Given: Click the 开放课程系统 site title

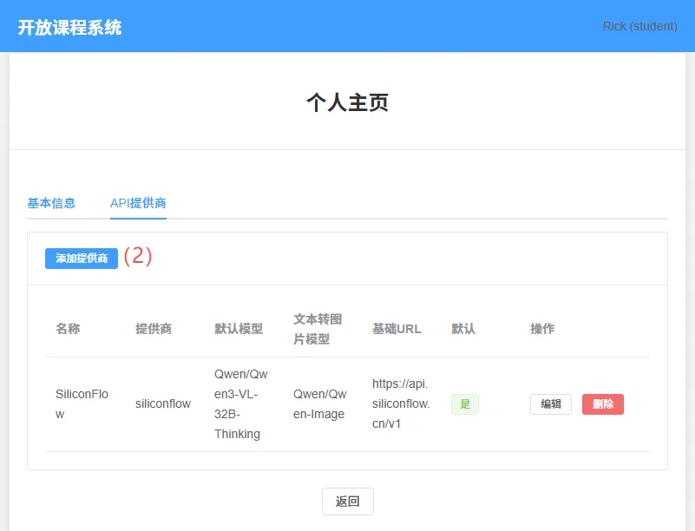Looking at the screenshot, I should [69, 27].
